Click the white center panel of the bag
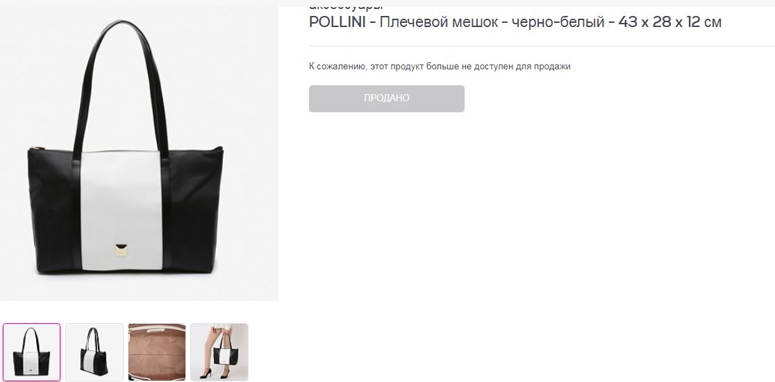 (122, 210)
